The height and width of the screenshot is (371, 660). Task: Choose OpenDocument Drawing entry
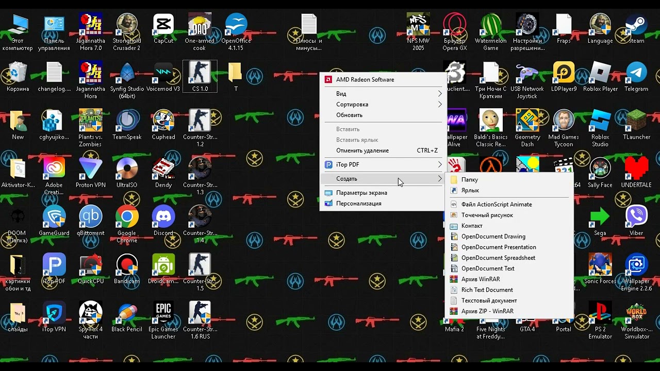click(x=509, y=237)
